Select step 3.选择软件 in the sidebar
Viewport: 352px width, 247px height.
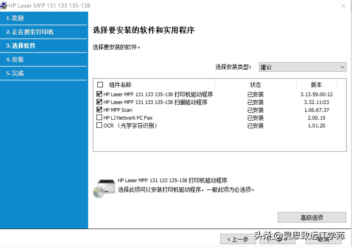click(x=44, y=46)
